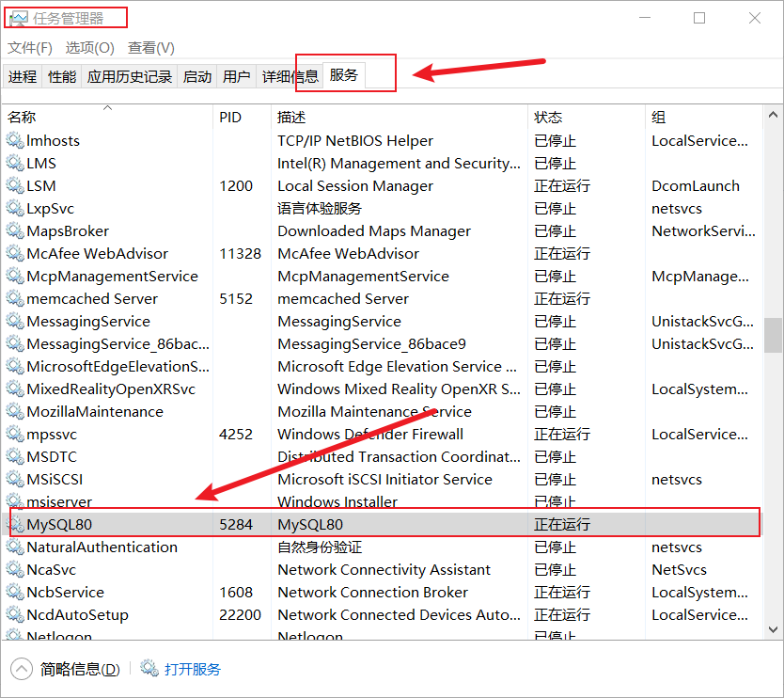Select the 'Local Session Manager' description cell
784x698 pixels.
point(355,185)
